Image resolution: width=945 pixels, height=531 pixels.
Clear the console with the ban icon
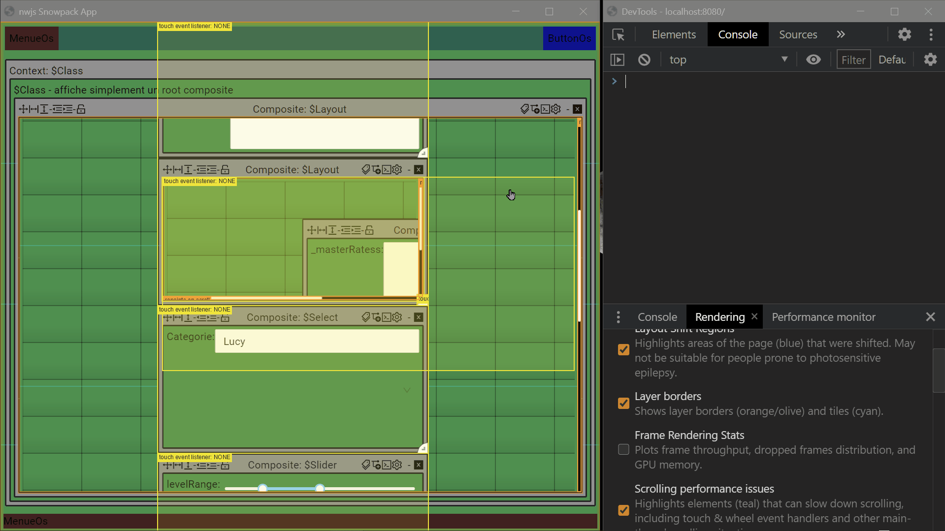click(x=644, y=60)
